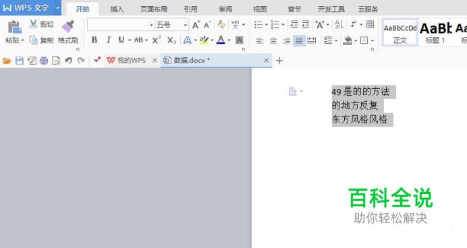This screenshot has height=248, width=467.
Task: Decrease font size with A- icon
Action: tap(207, 25)
